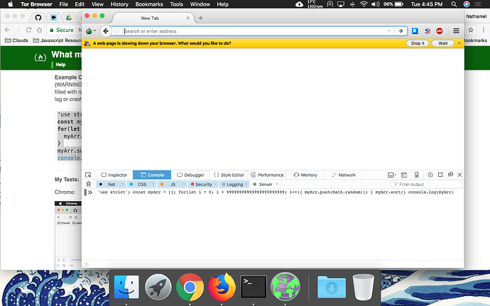Image resolution: width=490 pixels, height=306 pixels.
Task: Click the Wi-Fi icon in menu bar
Action: pyautogui.click(x=364, y=4)
